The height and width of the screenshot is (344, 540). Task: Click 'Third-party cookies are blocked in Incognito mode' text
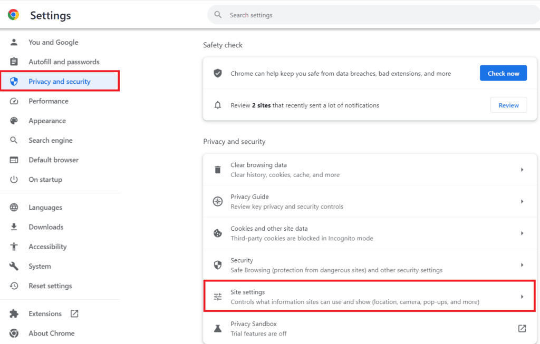(x=302, y=239)
